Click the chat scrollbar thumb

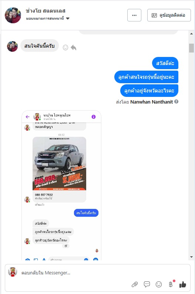click(x=191, y=48)
